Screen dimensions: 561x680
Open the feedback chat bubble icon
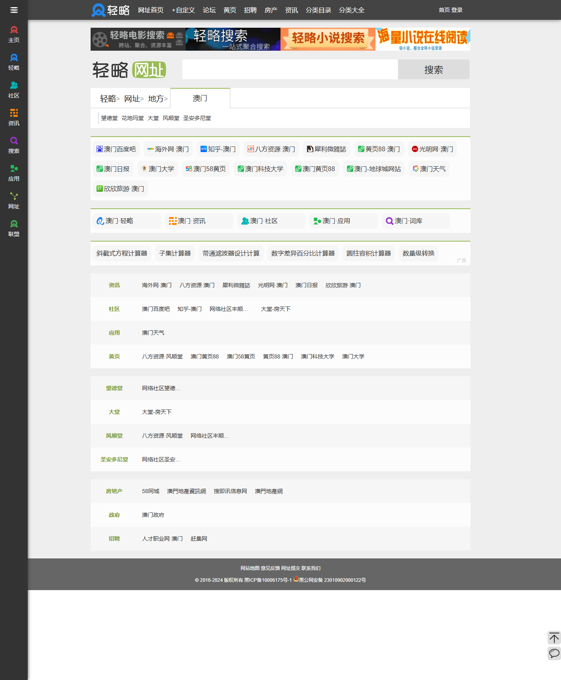coord(554,653)
